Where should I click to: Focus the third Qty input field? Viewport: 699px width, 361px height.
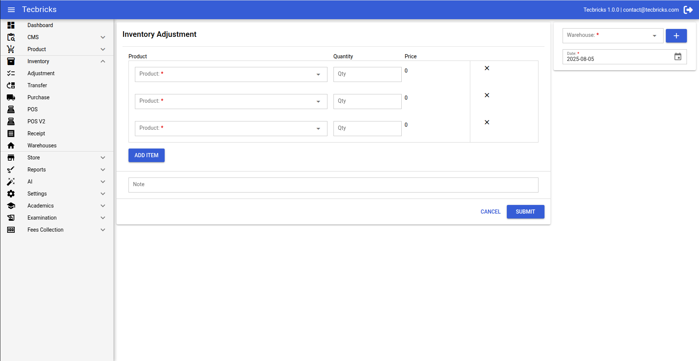click(x=367, y=129)
